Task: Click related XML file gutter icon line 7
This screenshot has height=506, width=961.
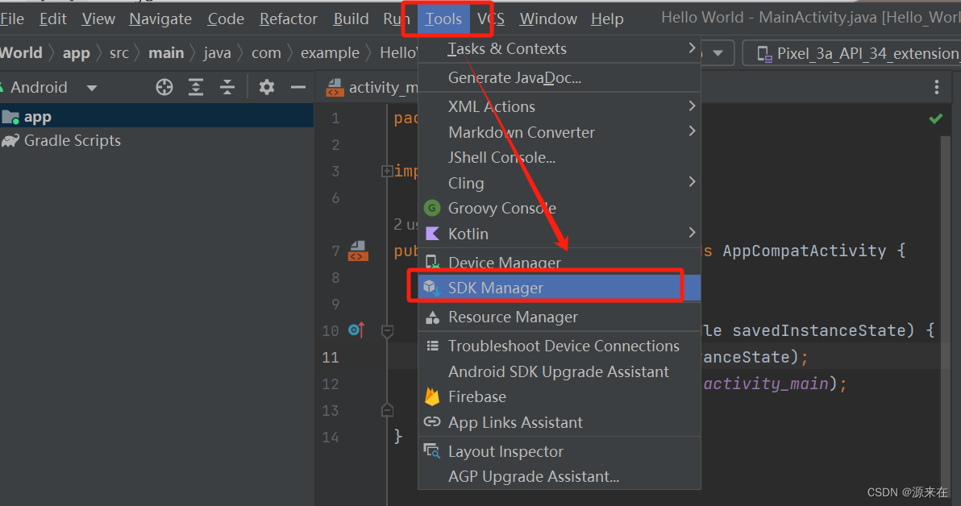Action: [359, 251]
